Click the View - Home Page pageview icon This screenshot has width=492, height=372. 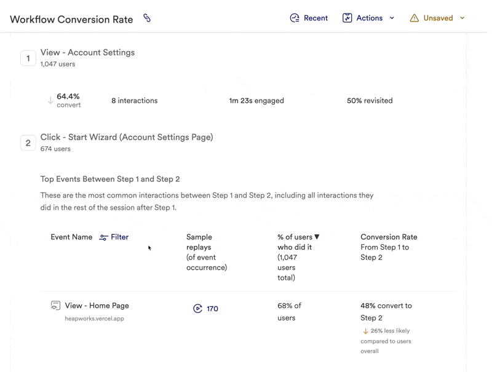(55, 306)
